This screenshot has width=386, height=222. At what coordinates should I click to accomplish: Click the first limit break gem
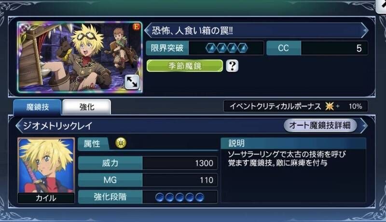[x=211, y=48]
